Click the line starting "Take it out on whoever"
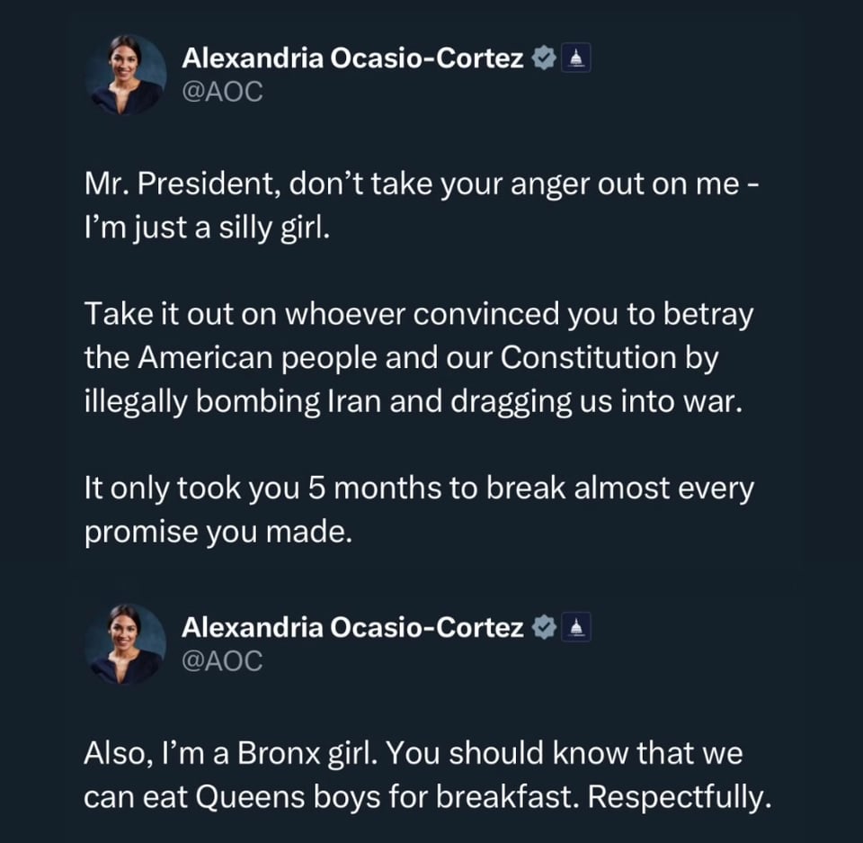 tap(419, 315)
